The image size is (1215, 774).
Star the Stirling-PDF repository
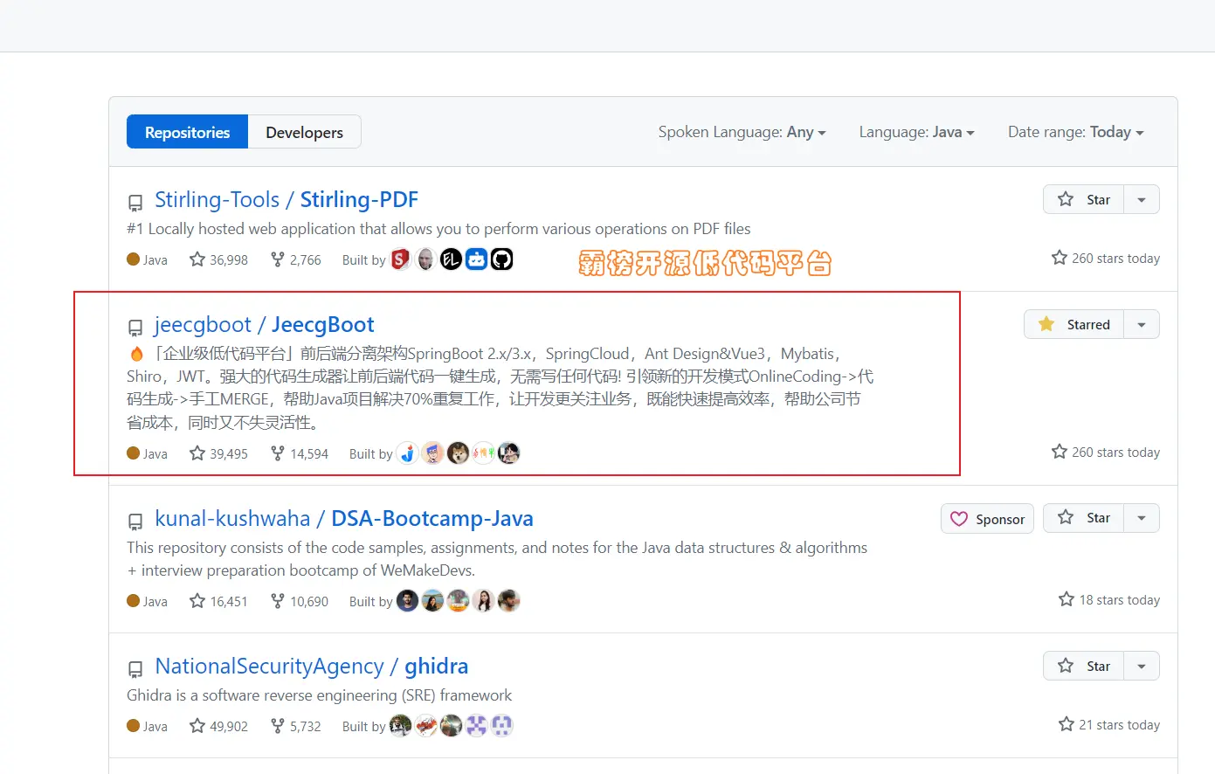point(1083,199)
